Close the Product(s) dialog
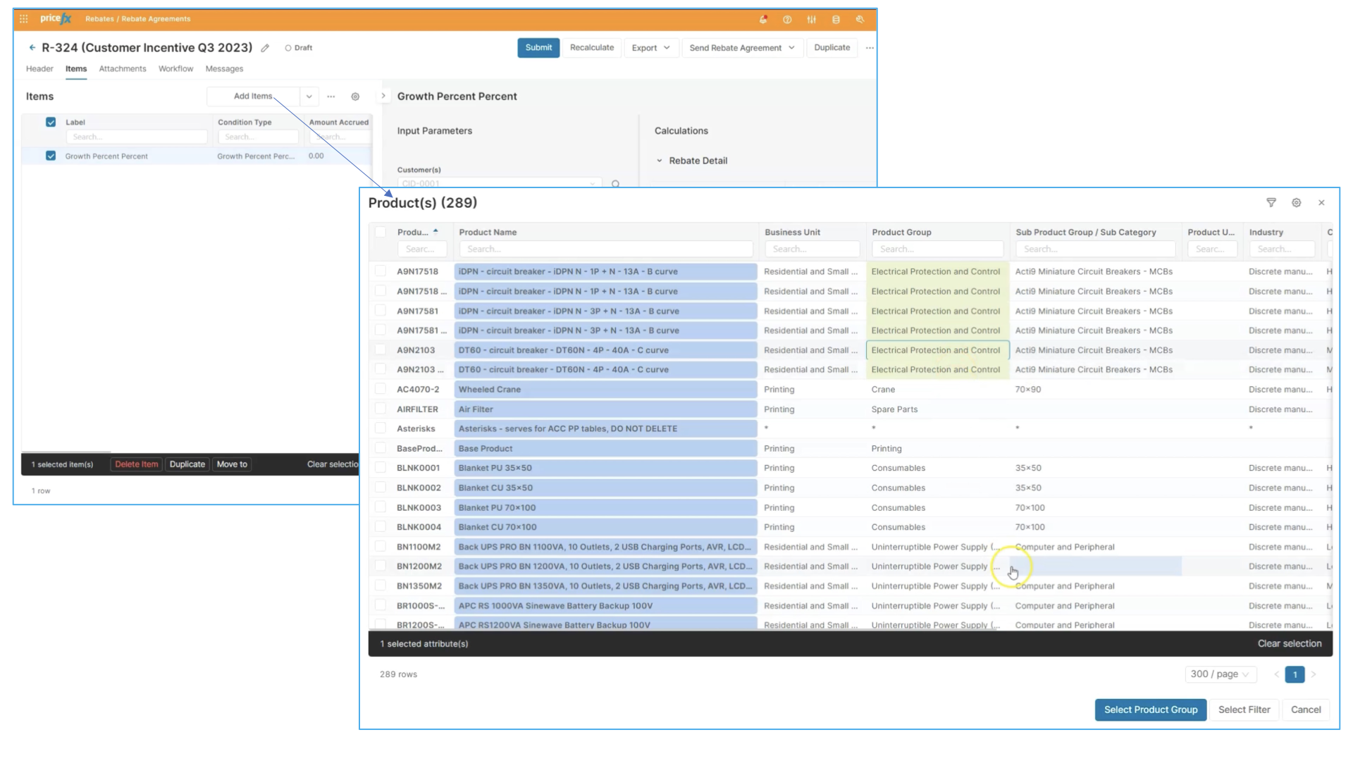Image resolution: width=1353 pixels, height=761 pixels. [1321, 203]
